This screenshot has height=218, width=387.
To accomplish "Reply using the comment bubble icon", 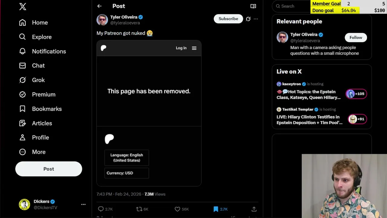I will [101, 209].
